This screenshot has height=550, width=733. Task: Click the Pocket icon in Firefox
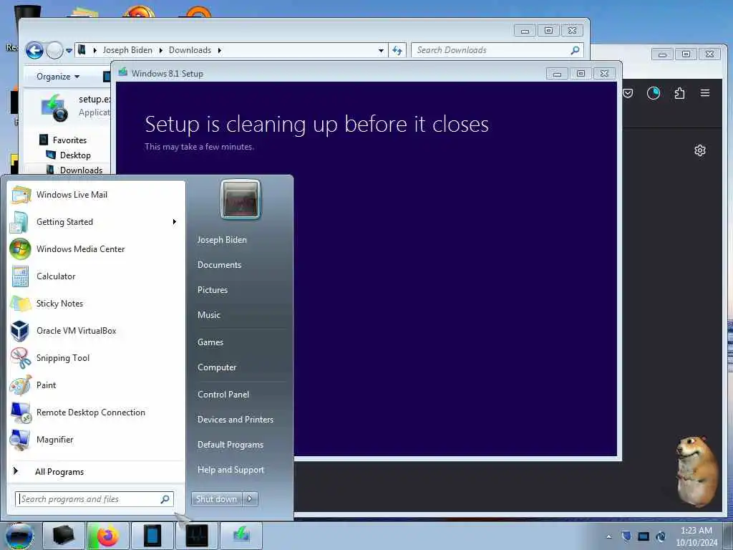pyautogui.click(x=628, y=93)
